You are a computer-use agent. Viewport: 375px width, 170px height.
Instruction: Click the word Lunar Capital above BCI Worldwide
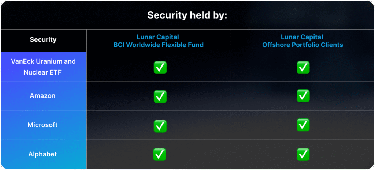[158, 37]
